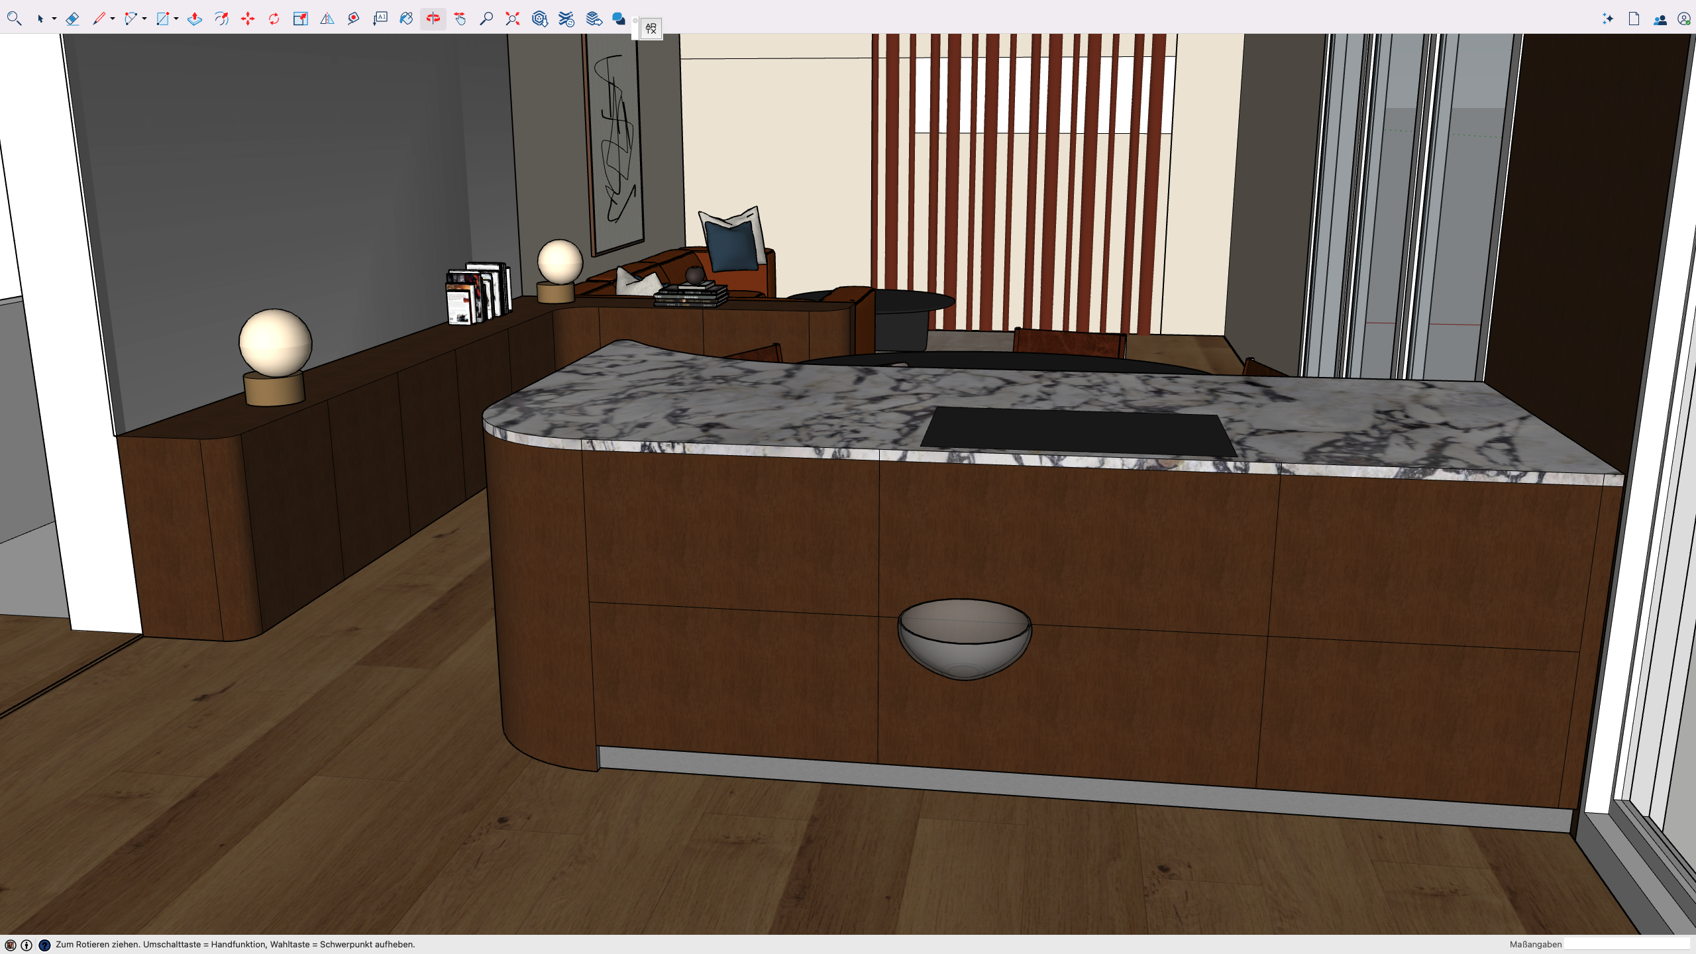Toggle the credits info status icon
Viewport: 1696px width, 954px height.
pyautogui.click(x=26, y=945)
